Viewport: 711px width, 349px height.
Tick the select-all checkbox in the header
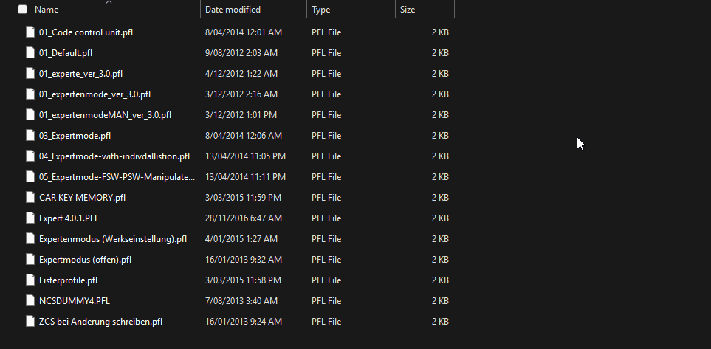pyautogui.click(x=23, y=10)
